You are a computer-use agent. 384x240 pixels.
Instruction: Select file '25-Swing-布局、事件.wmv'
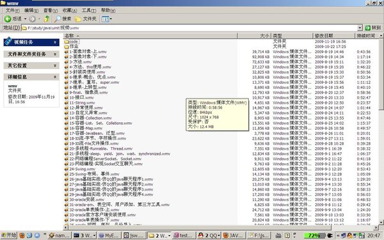click(x=94, y=174)
